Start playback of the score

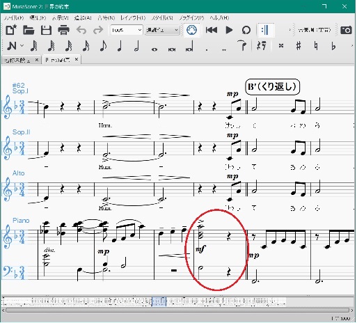pos(229,30)
